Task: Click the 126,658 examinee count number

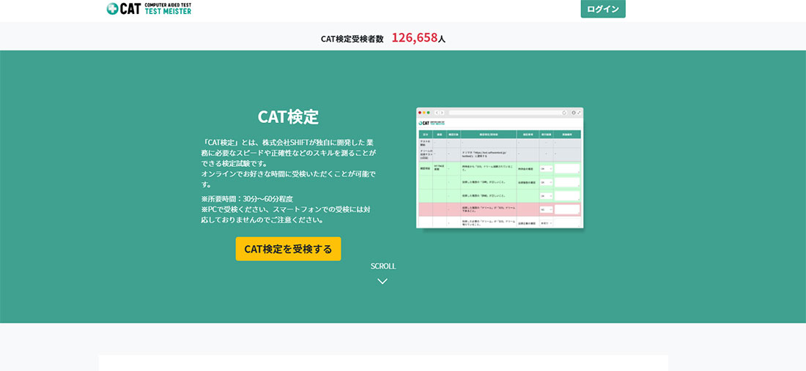Action: click(x=414, y=38)
